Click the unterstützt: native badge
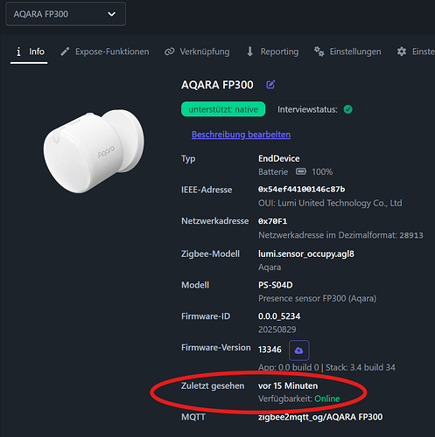The width and height of the screenshot is (435, 437). [223, 109]
